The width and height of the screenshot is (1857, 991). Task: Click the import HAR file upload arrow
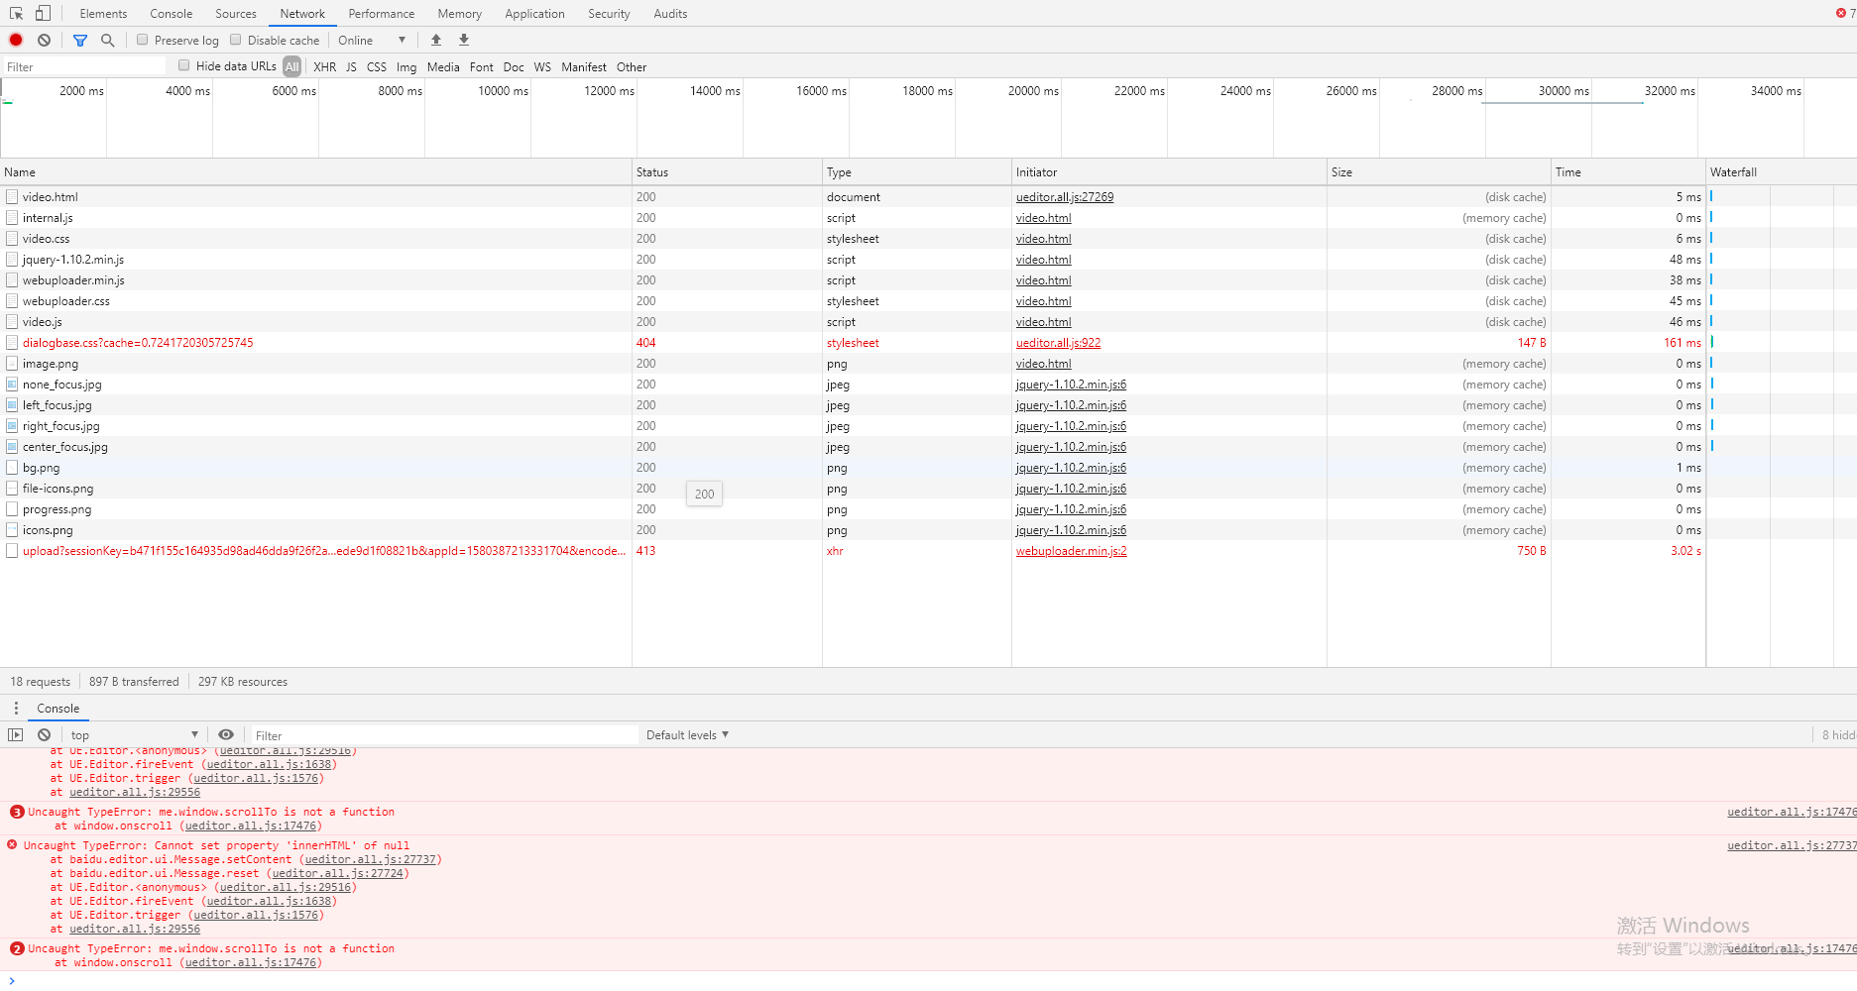click(x=436, y=40)
